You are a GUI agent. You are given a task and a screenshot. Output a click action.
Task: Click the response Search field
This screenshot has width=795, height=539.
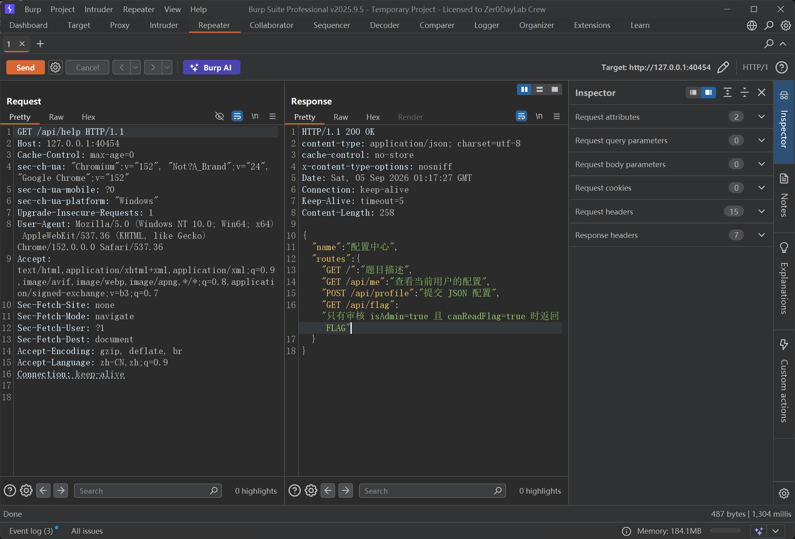tap(432, 490)
